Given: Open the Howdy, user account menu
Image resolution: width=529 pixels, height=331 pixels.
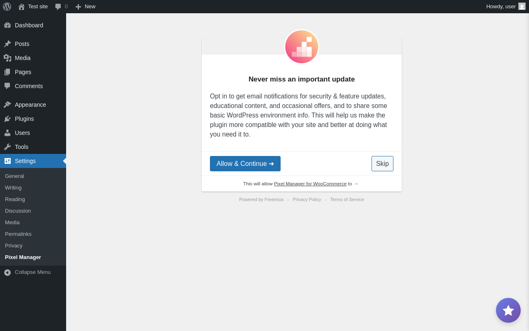Looking at the screenshot, I should pyautogui.click(x=506, y=7).
